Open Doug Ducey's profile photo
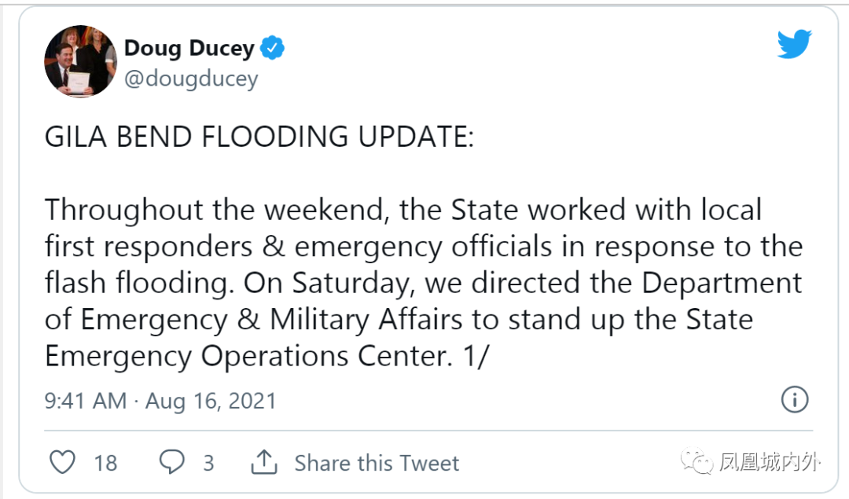The image size is (849, 499). click(79, 61)
